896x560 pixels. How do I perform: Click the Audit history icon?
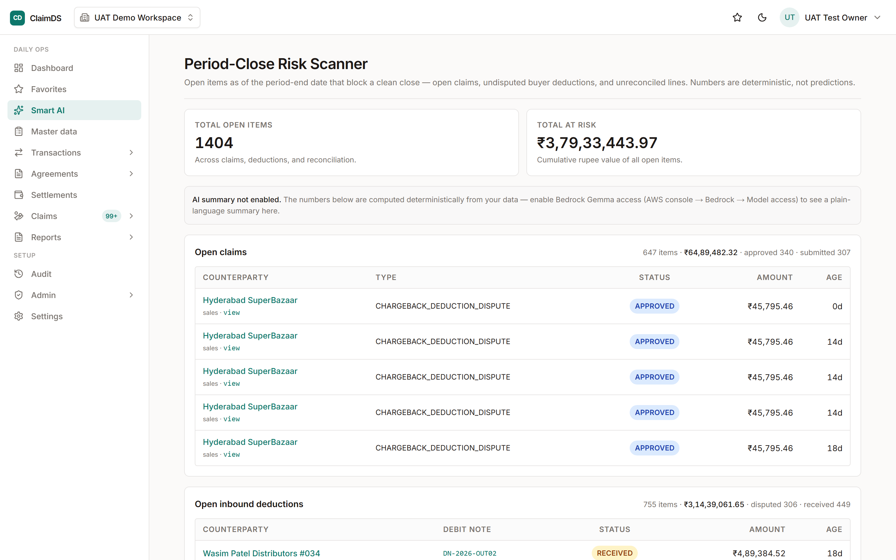tap(19, 274)
